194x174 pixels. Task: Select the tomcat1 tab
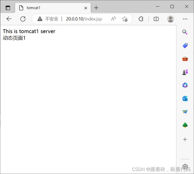tap(53, 8)
